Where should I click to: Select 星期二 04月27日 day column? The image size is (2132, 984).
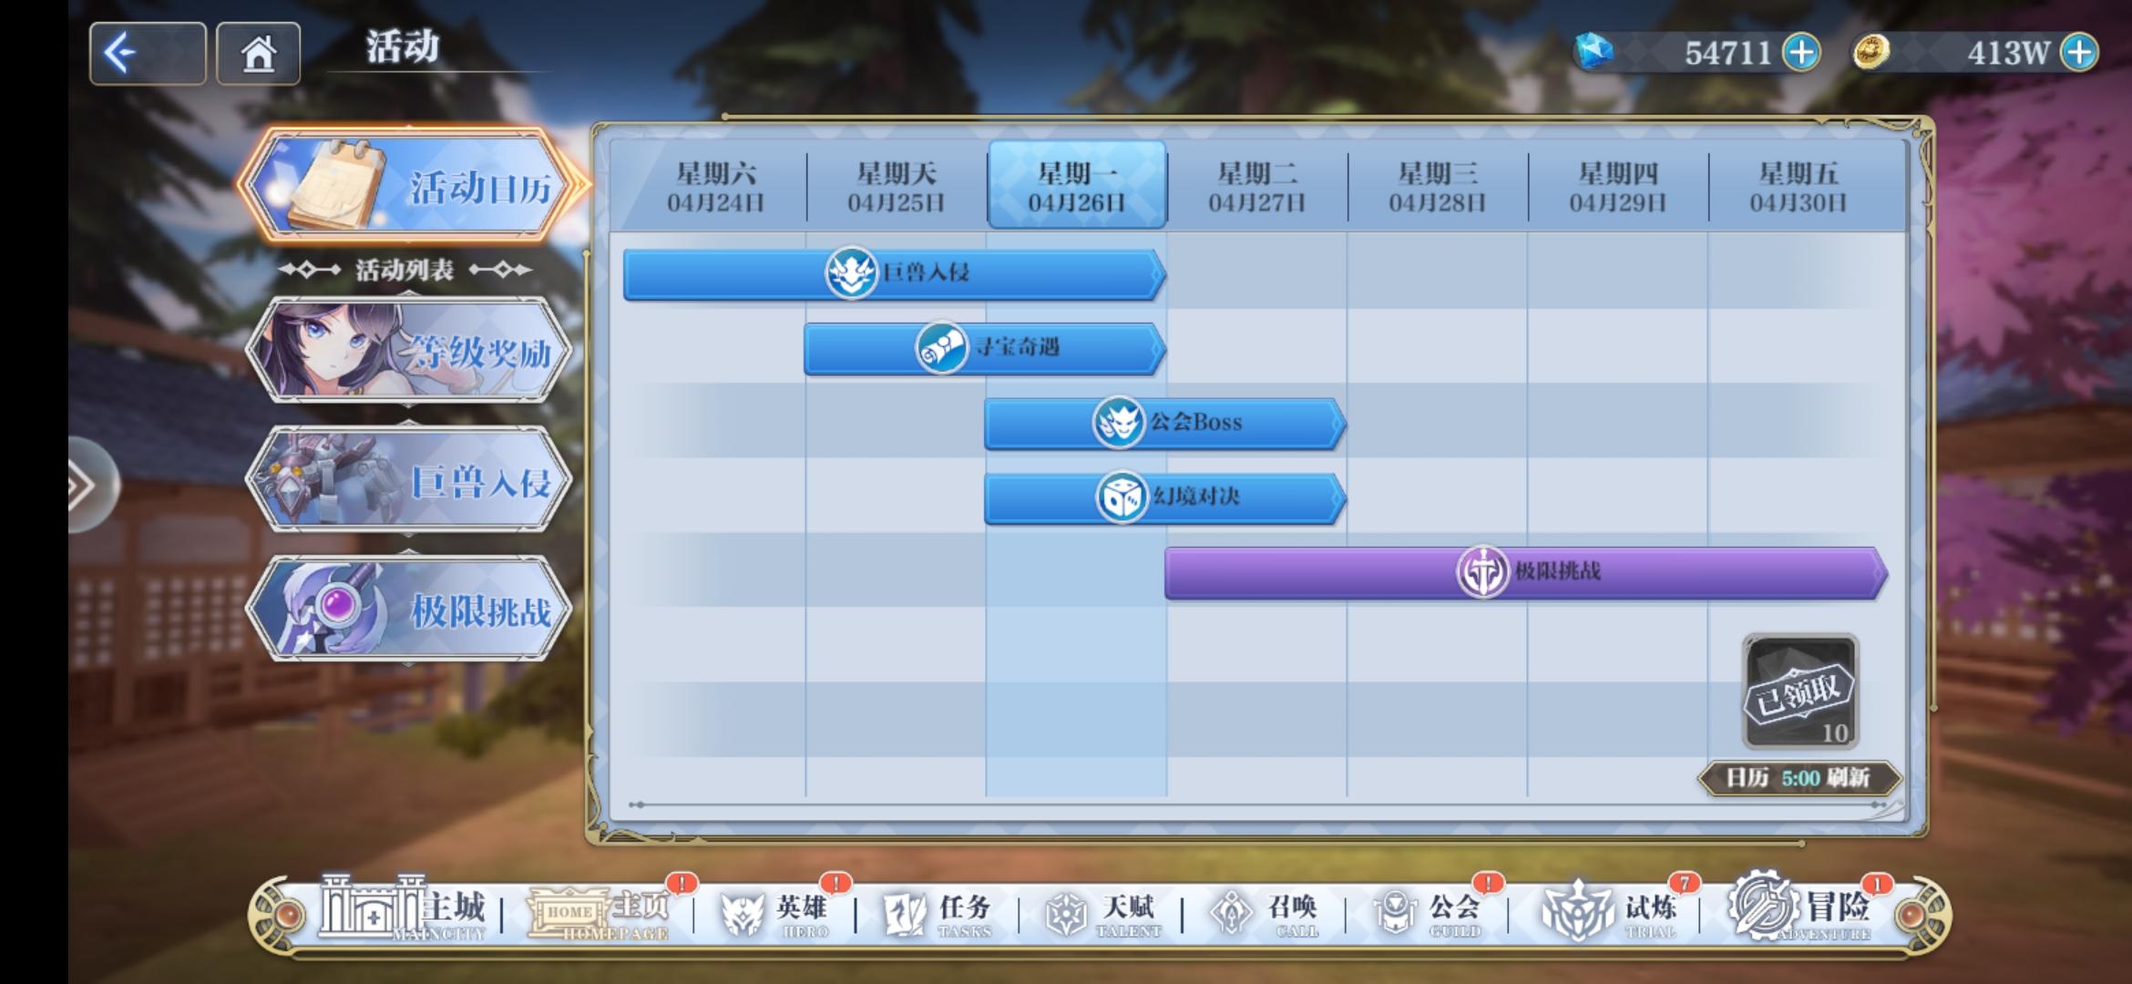coord(1256,186)
